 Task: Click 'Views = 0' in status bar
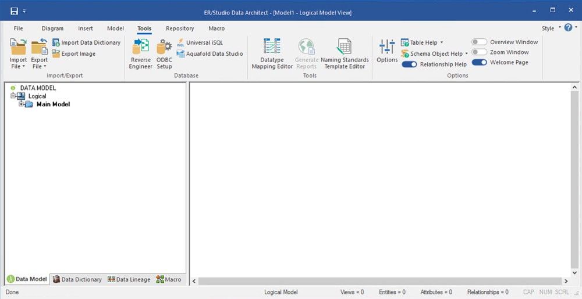coord(352,292)
